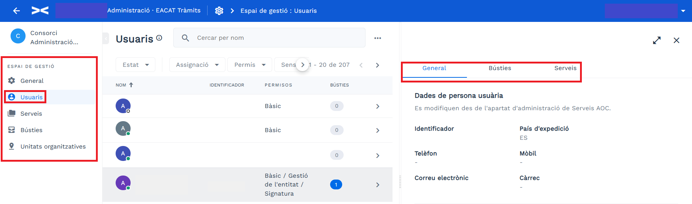
Task: Click the AOC logo icon in the header
Action: click(40, 11)
